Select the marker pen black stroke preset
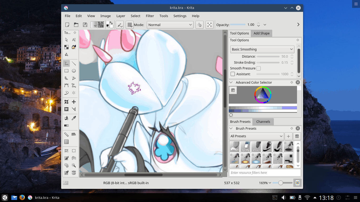Screen dimensions: 360x202 [267, 147]
